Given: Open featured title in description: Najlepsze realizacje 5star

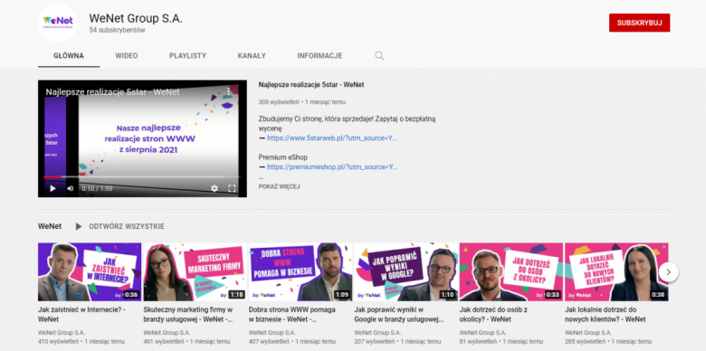Looking at the screenshot, I should click(311, 85).
